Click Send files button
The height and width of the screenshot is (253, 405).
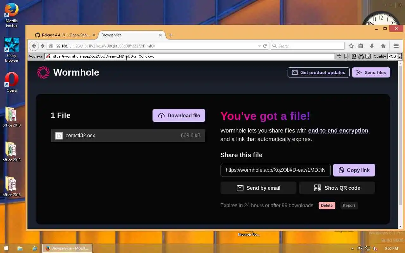tap(371, 72)
